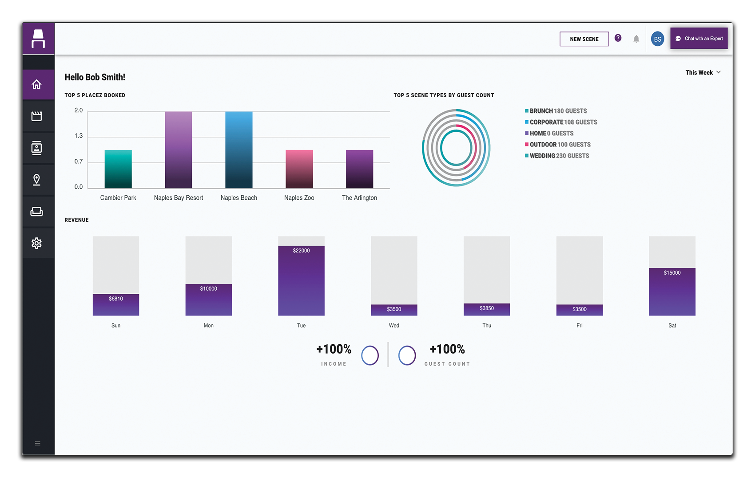Click the Naples Beach bar

click(239, 150)
